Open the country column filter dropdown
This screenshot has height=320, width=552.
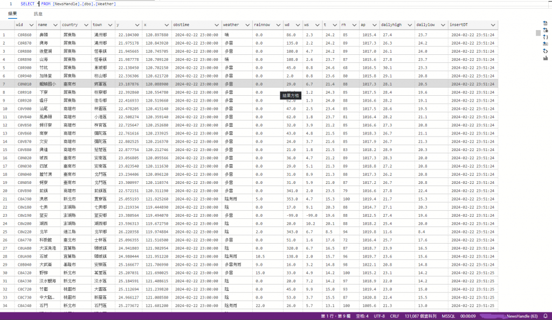[x=86, y=25]
